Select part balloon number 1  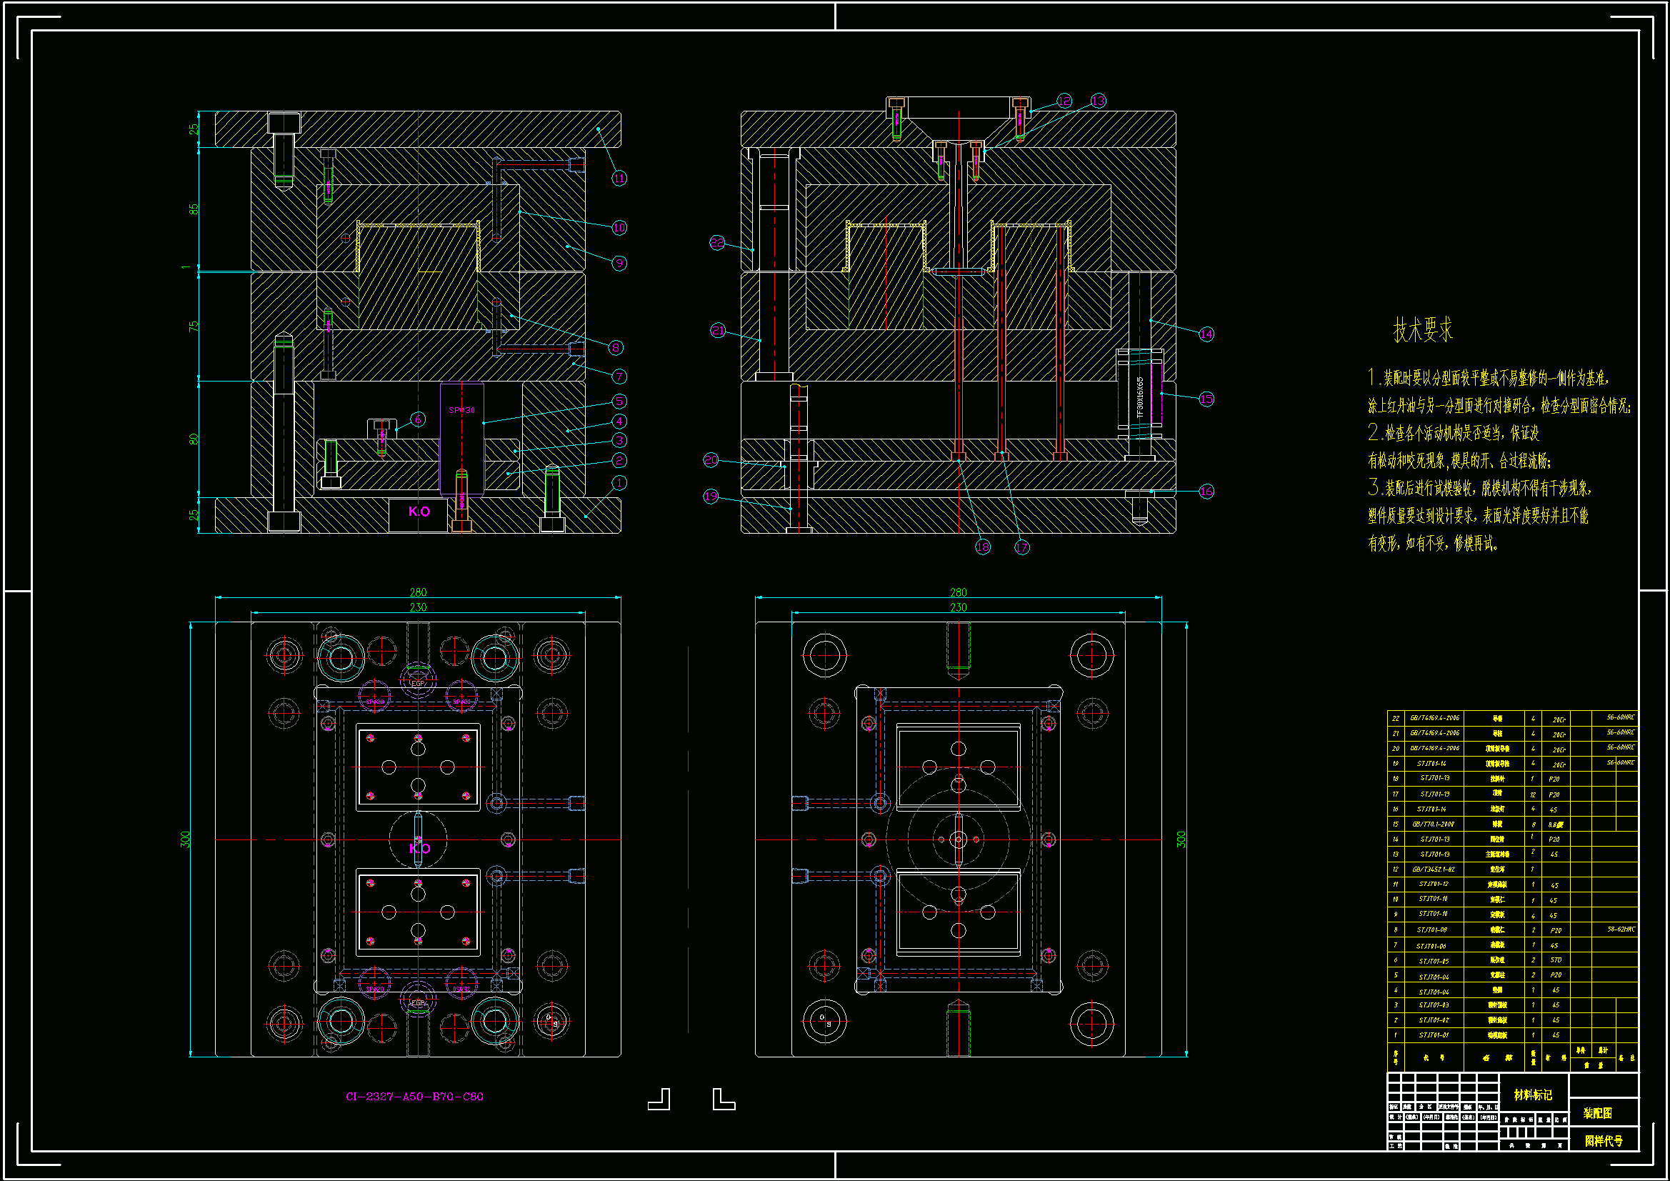[619, 483]
